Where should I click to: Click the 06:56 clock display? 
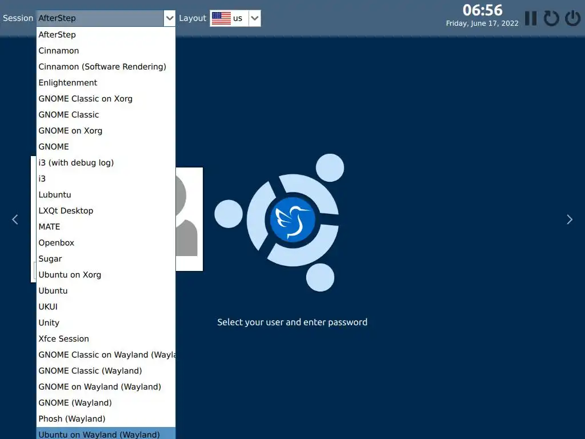pyautogui.click(x=482, y=10)
